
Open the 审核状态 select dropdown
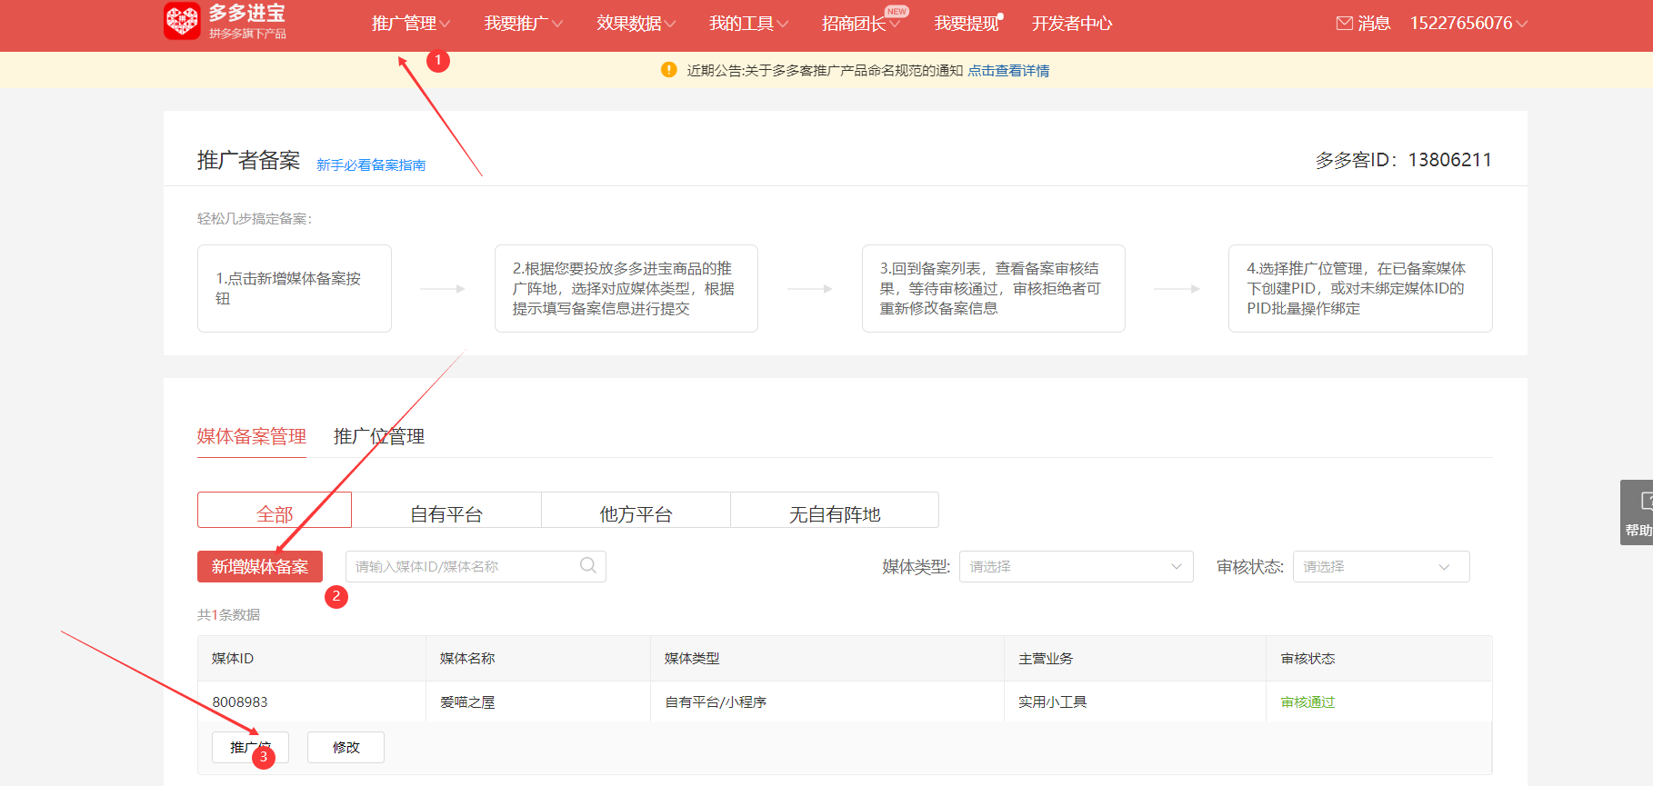coord(1380,566)
